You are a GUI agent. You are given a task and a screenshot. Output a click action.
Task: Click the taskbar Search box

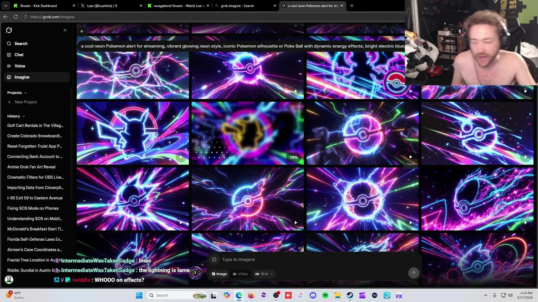point(177,295)
